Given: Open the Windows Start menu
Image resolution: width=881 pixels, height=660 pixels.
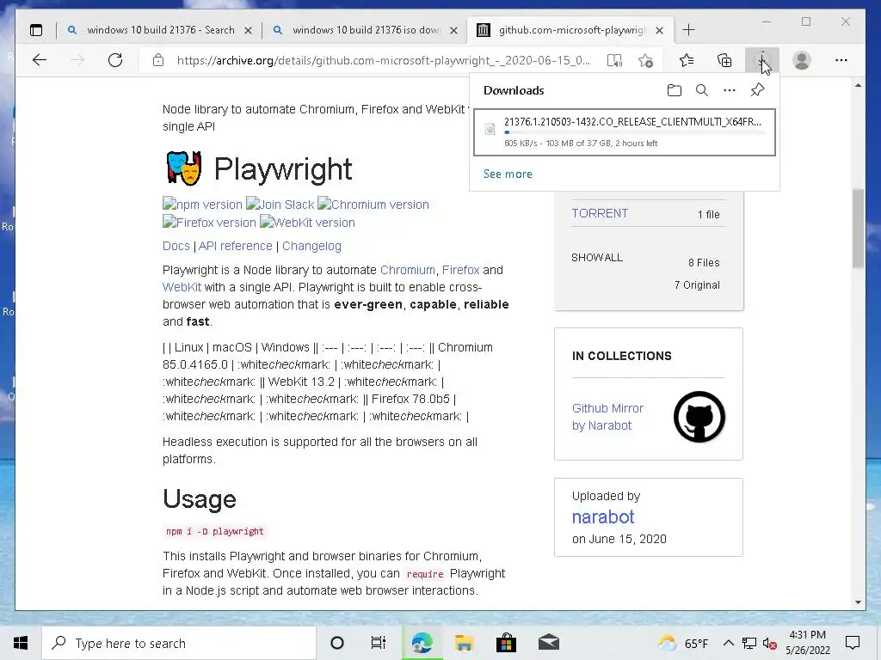Looking at the screenshot, I should tap(21, 643).
